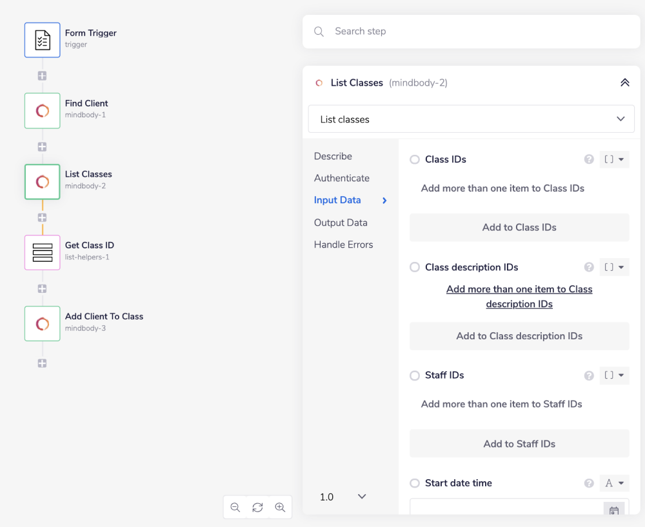Viewport: 645px width, 527px height.
Task: Toggle the Class IDs radio button
Action: pos(415,159)
